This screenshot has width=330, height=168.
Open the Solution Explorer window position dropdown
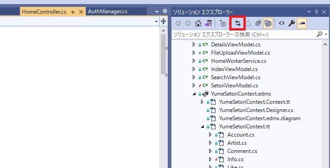(309, 12)
